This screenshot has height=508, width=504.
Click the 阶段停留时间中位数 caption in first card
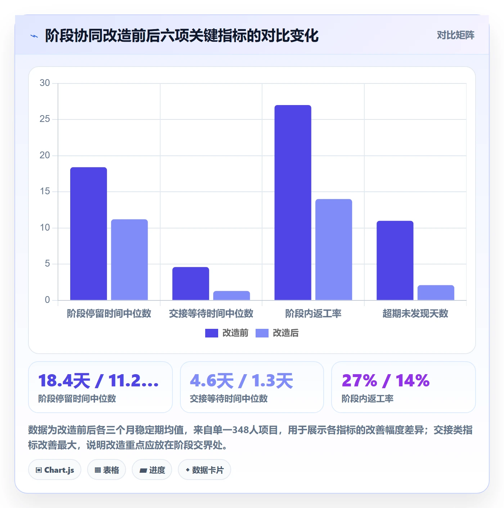(77, 399)
